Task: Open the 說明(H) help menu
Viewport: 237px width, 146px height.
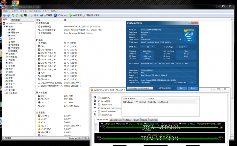Action: [x=55, y=11]
